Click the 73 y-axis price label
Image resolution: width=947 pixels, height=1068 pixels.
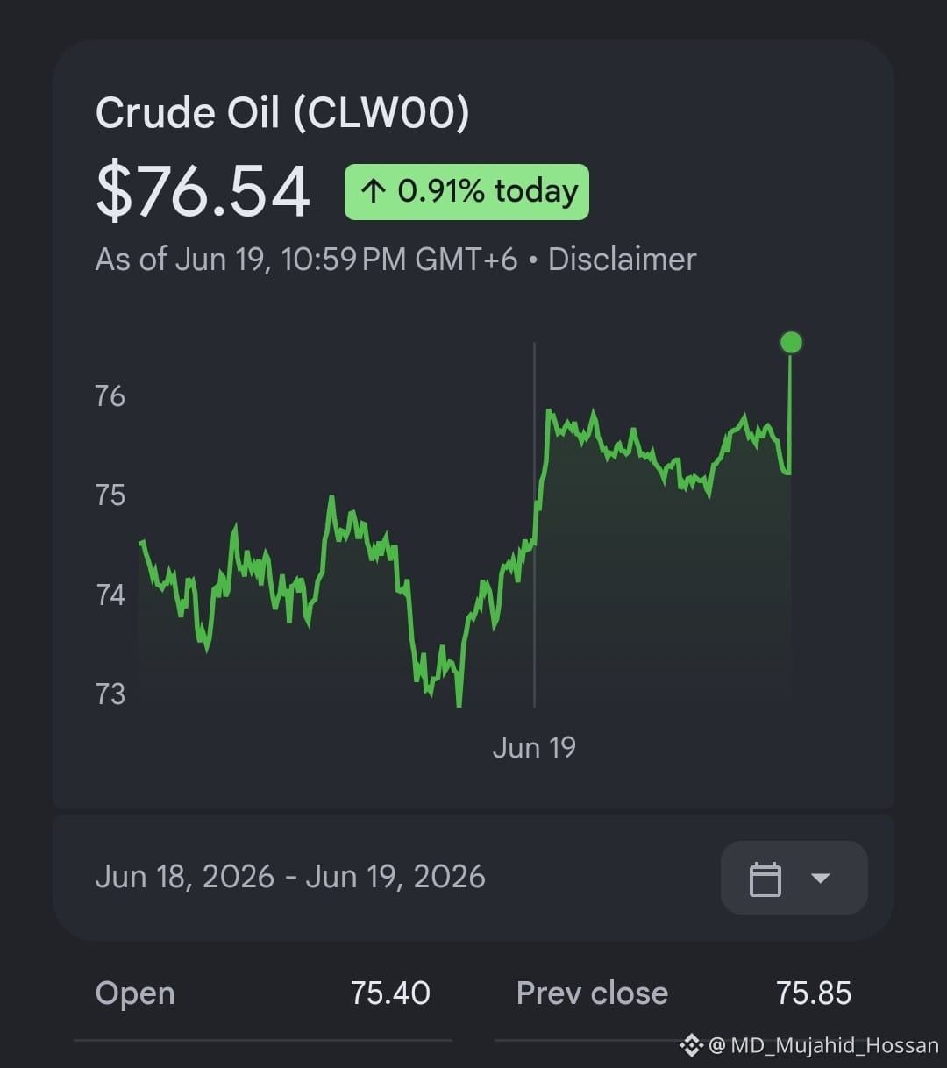tap(110, 694)
